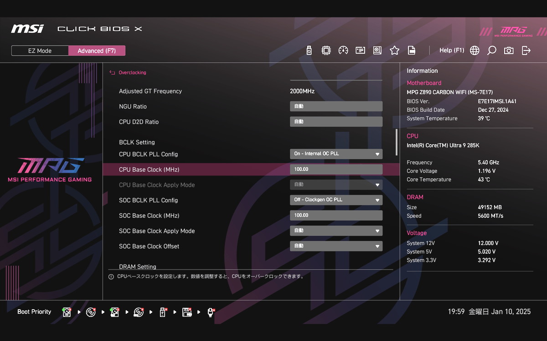The width and height of the screenshot is (547, 341).
Task: Edit the CPU Base Clock (MHz) field
Action: (336, 169)
